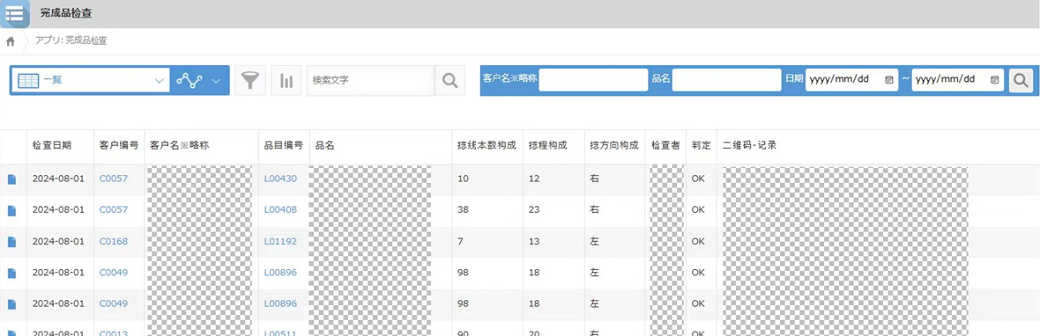
Task: Click the 品名 filter input box
Action: pyautogui.click(x=727, y=80)
